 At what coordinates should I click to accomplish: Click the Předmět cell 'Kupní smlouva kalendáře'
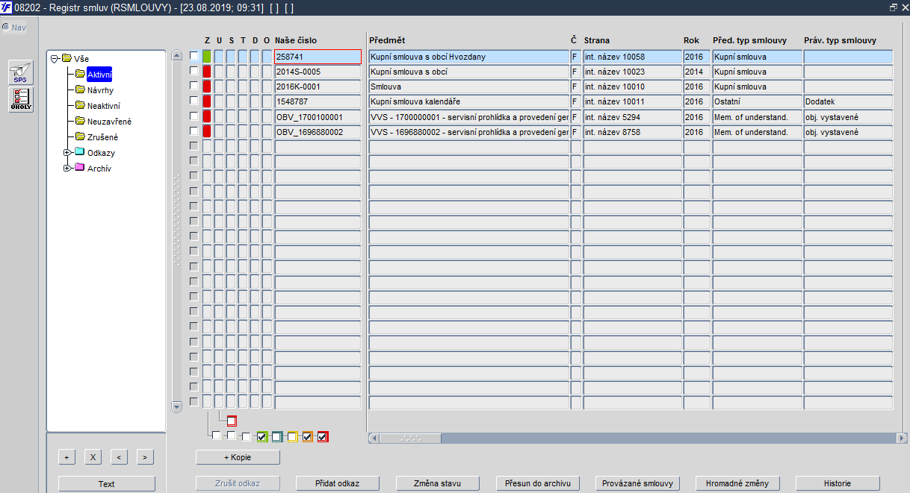(x=468, y=101)
